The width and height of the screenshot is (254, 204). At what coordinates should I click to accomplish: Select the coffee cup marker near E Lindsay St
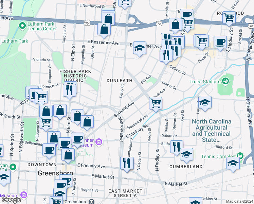pyautogui.click(x=220, y=42)
